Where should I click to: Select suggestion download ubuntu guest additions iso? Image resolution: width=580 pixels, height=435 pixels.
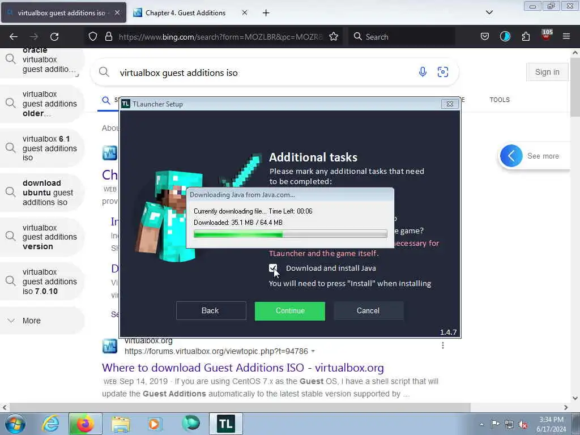coord(42,193)
